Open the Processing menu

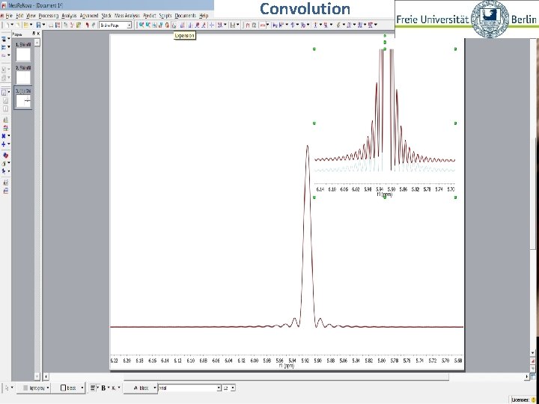[x=48, y=16]
